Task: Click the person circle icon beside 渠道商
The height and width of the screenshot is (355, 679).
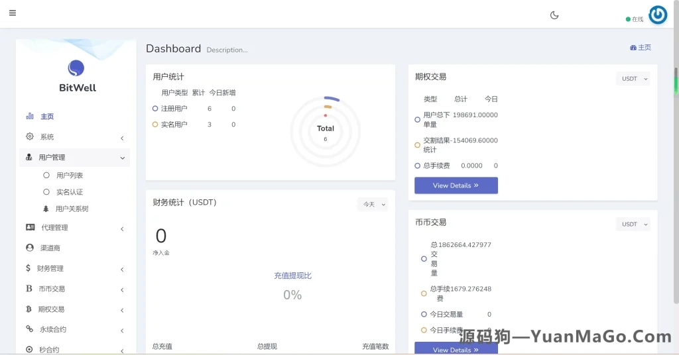Action: [x=30, y=247]
